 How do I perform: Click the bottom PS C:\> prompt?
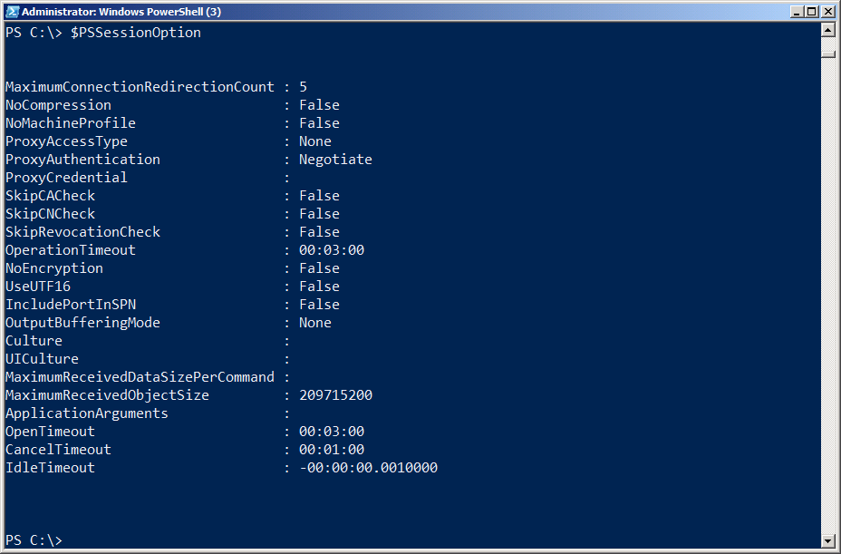(34, 540)
